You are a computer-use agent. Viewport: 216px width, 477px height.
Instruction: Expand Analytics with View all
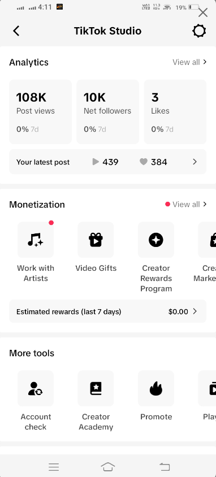189,62
